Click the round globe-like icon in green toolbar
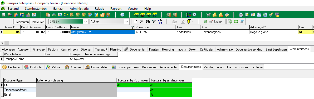Screen dimensions: 314x99 [122, 15]
